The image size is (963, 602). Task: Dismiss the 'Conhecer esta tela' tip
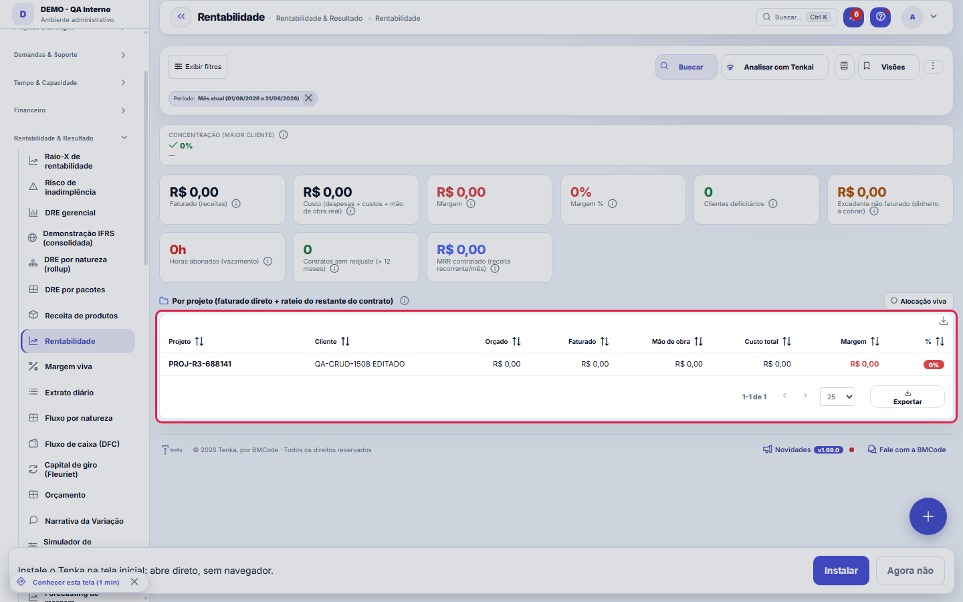(x=134, y=582)
